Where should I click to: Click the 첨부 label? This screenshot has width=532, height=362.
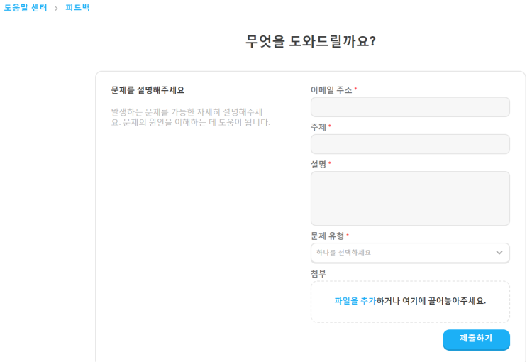[x=318, y=274]
